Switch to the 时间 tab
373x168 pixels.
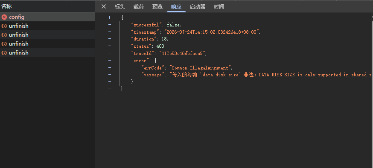click(x=219, y=7)
